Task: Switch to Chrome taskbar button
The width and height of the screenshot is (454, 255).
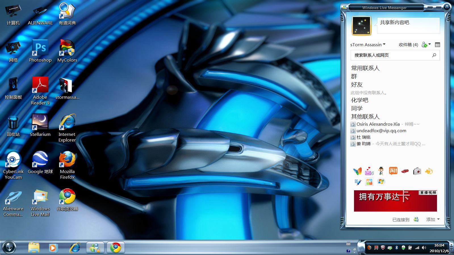Action: click(116, 248)
